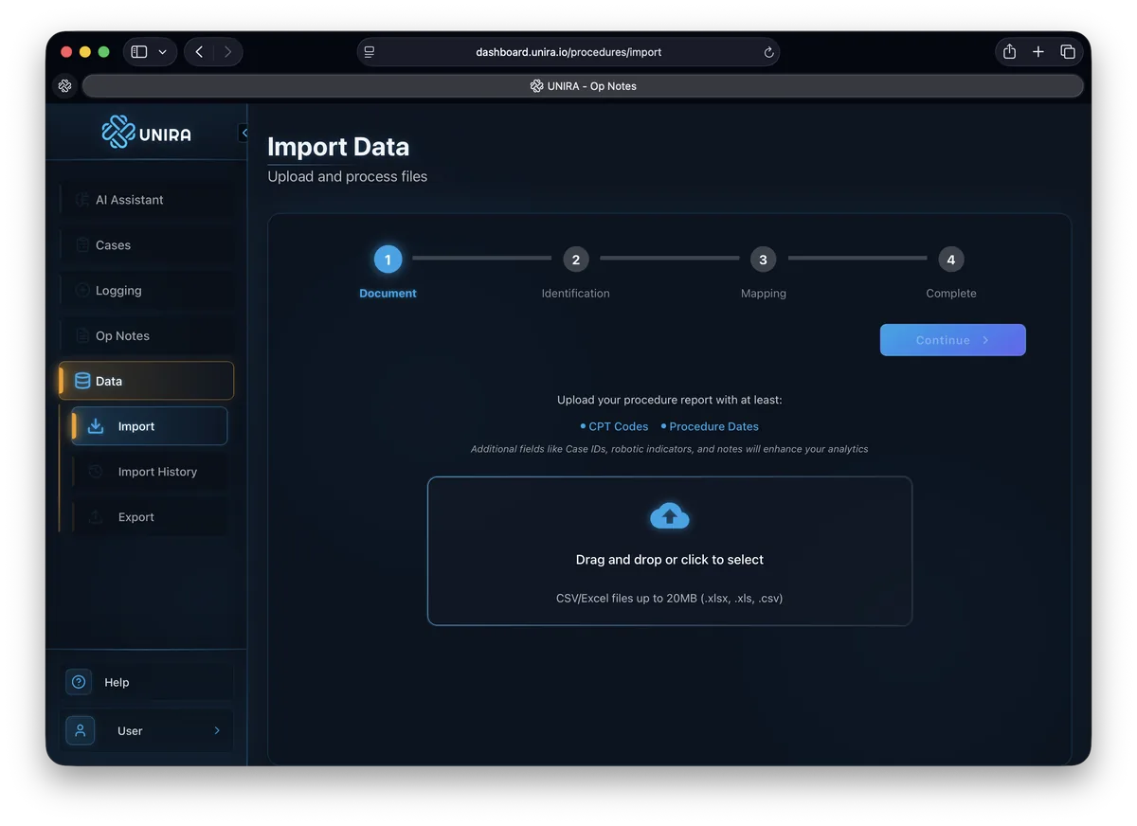Click the Help question mark icon
1137x826 pixels.
click(79, 682)
